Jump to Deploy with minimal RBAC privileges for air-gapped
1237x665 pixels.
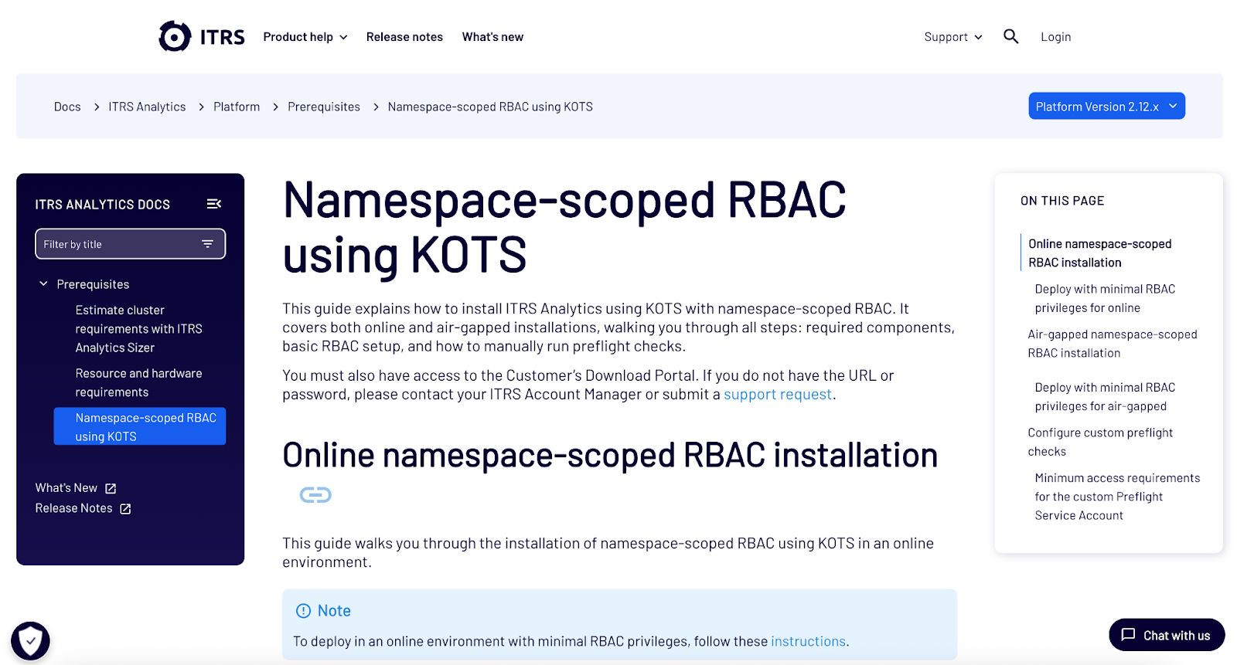(x=1105, y=396)
